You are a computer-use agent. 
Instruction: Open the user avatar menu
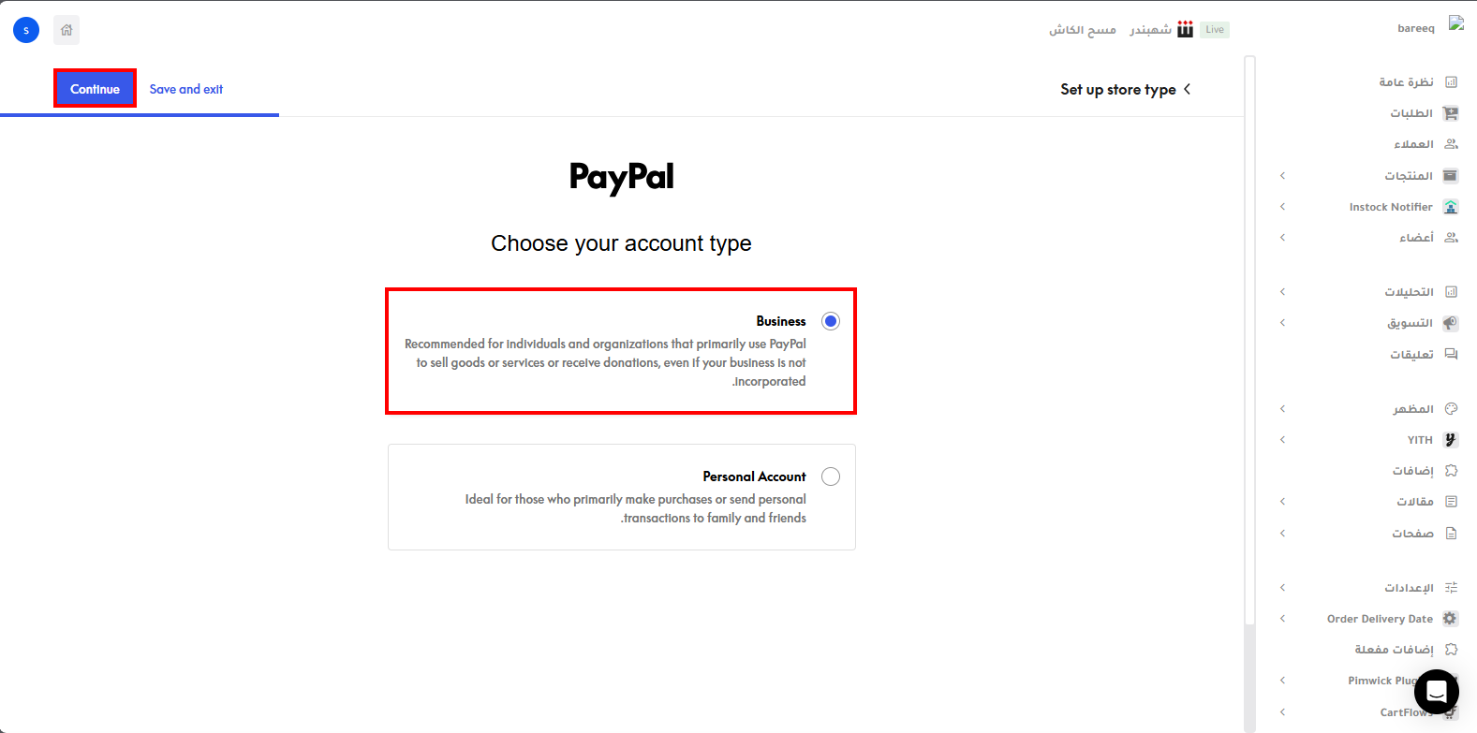26,30
